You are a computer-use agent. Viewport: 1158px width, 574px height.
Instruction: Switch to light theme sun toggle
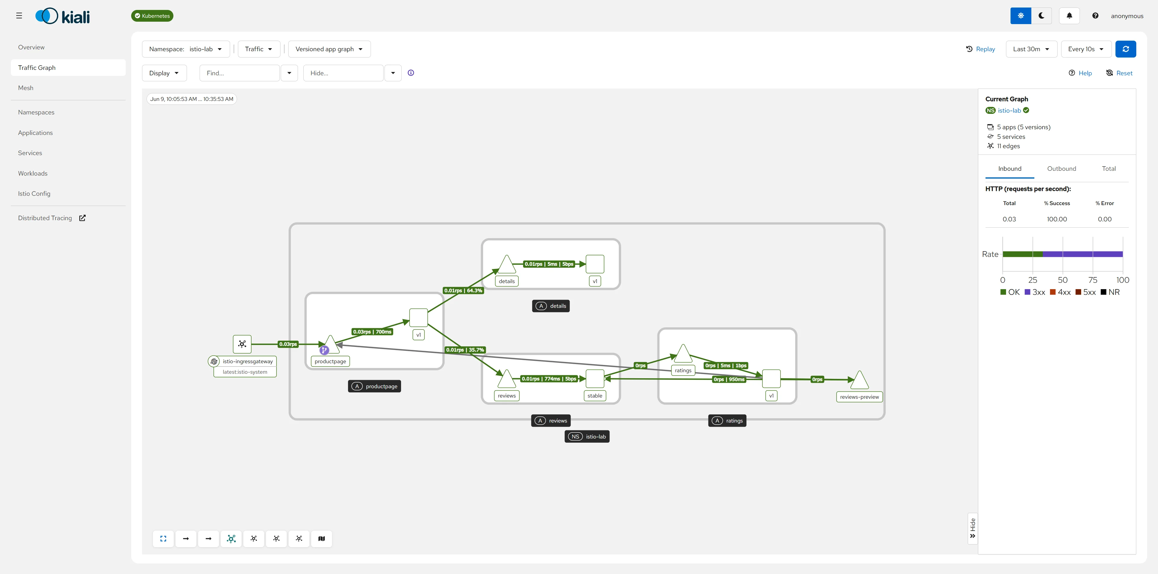click(x=1020, y=16)
